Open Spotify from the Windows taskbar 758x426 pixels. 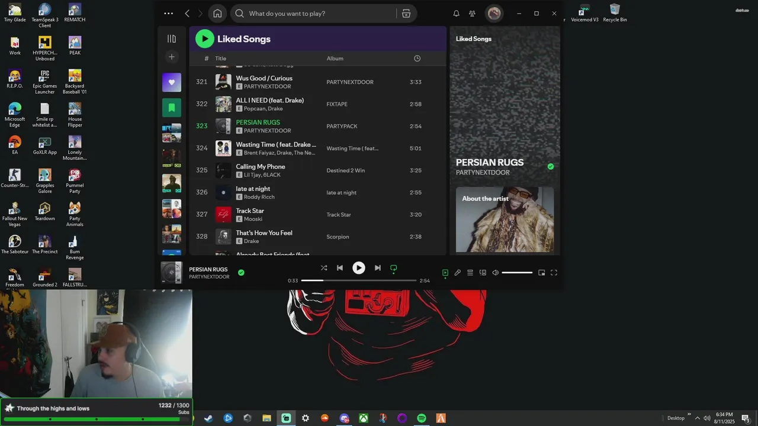click(422, 418)
